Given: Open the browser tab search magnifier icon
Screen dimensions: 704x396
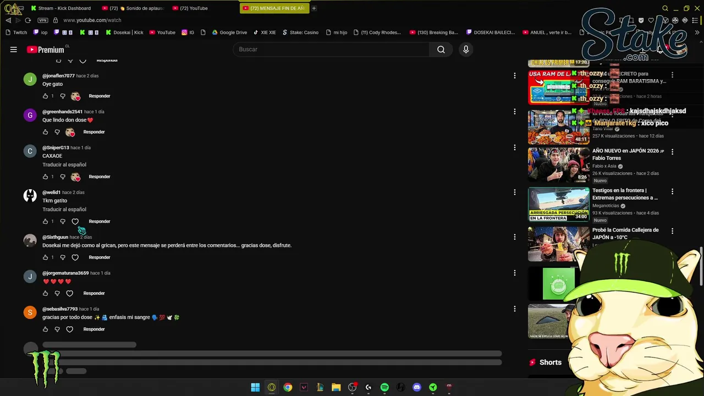Looking at the screenshot, I should click(x=665, y=8).
